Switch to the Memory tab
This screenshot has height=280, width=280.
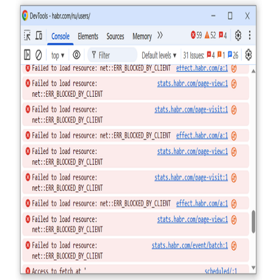tap(142, 36)
